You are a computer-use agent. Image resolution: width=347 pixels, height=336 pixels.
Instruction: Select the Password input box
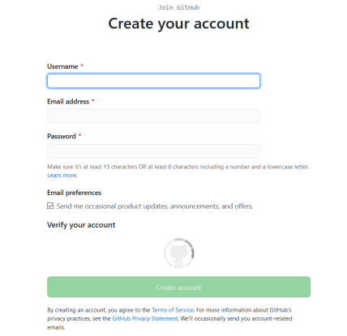click(x=153, y=151)
